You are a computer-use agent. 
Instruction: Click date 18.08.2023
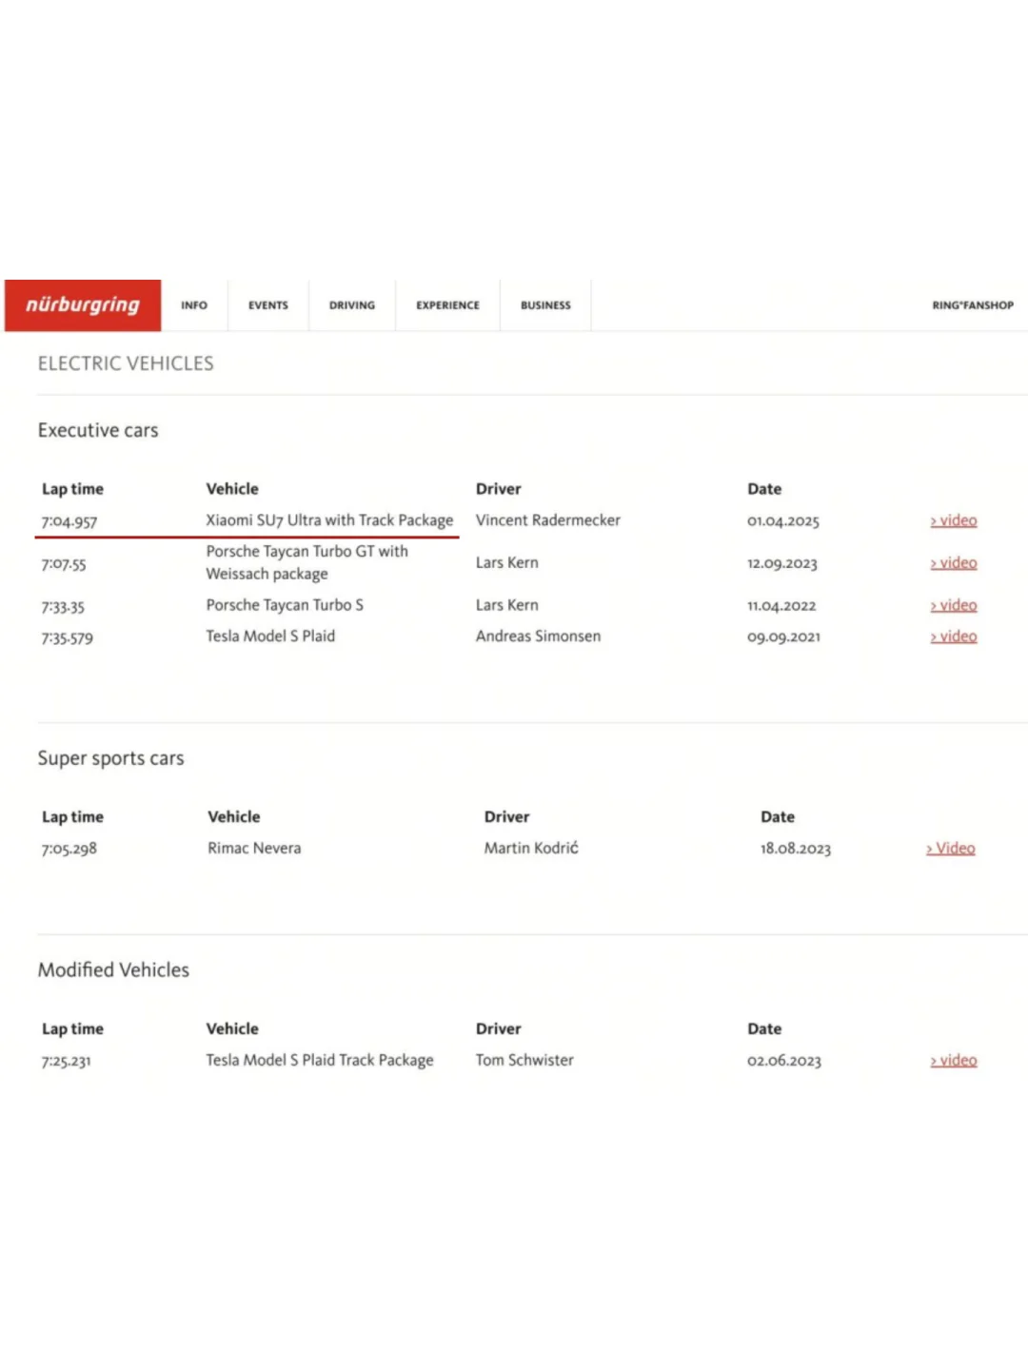pos(796,849)
